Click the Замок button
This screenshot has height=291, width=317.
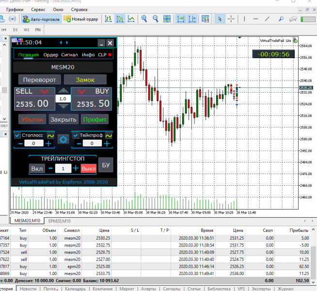85,80
